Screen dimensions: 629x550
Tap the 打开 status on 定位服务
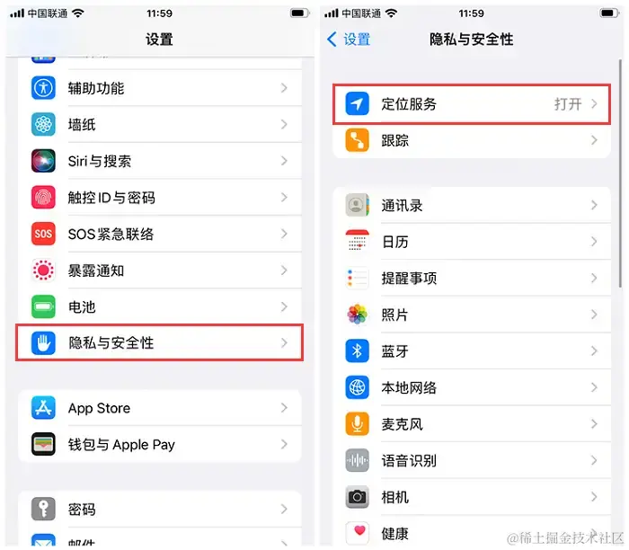568,104
